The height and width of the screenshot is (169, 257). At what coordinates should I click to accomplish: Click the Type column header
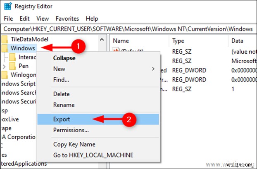pyautogui.click(x=178, y=41)
